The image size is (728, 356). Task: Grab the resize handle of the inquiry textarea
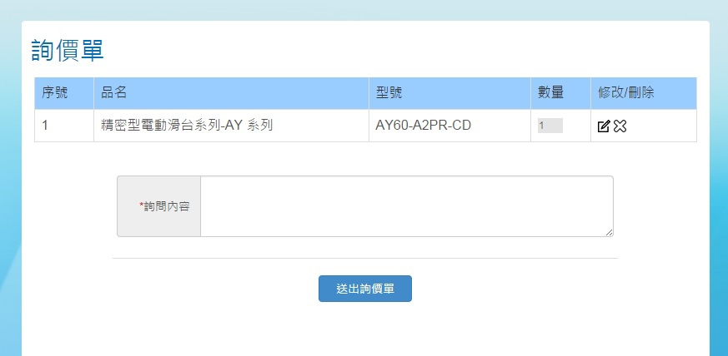click(x=609, y=232)
